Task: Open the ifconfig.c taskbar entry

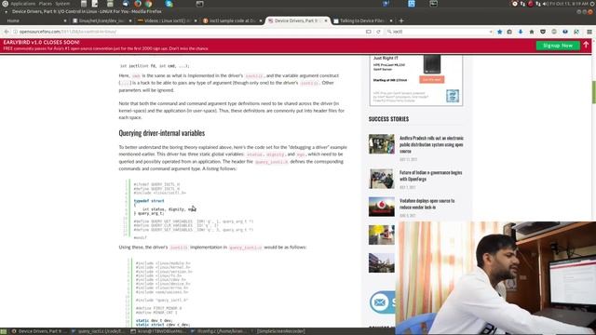Action: [x=220, y=331]
